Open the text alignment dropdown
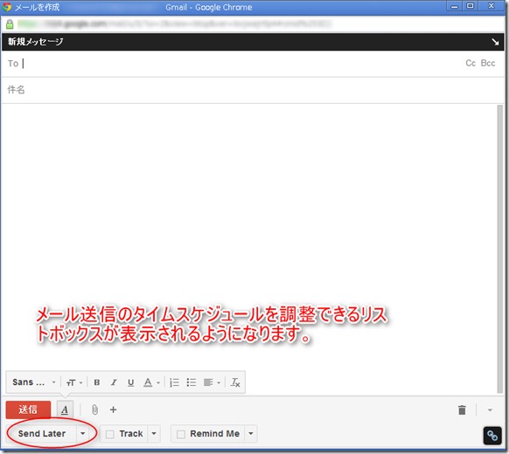 coord(212,382)
